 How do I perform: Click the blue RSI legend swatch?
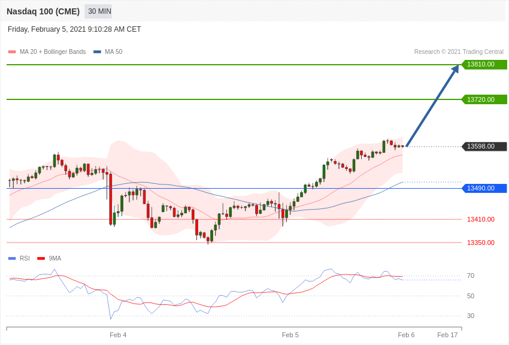pyautogui.click(x=12, y=258)
